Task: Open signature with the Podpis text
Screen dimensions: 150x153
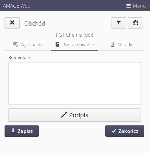Action: (79, 115)
